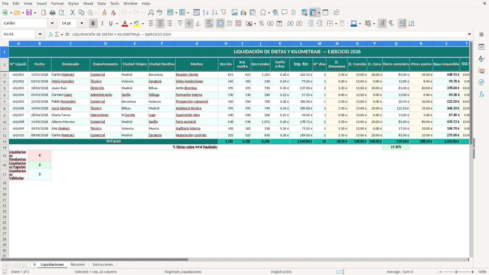This screenshot has width=489, height=275.
Task: Open the Sheet menu
Action: pyautogui.click(x=88, y=3)
